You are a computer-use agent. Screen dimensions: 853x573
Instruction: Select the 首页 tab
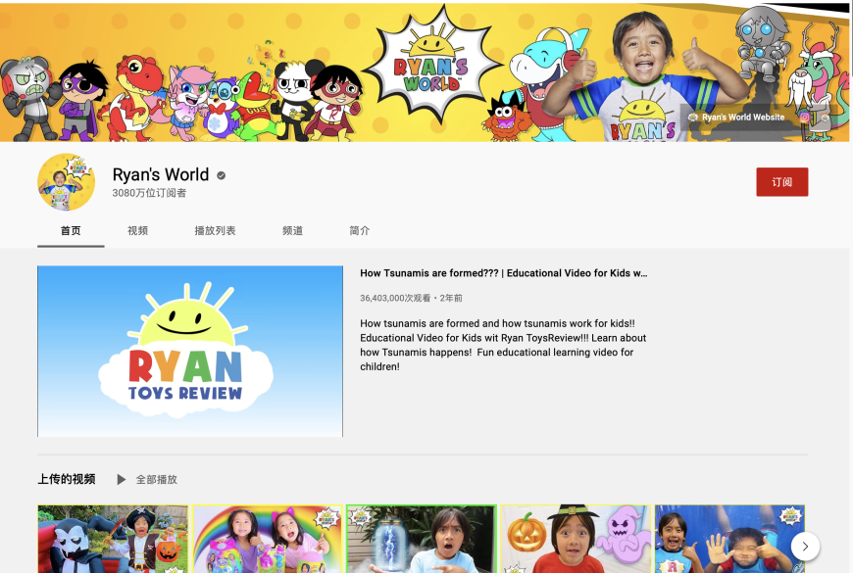click(x=71, y=231)
